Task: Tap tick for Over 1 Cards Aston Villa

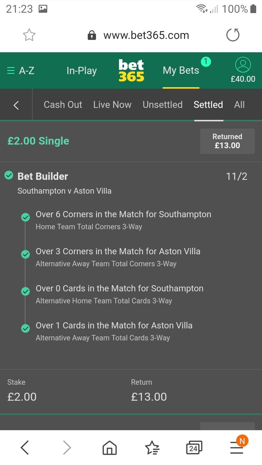Action: click(x=25, y=328)
